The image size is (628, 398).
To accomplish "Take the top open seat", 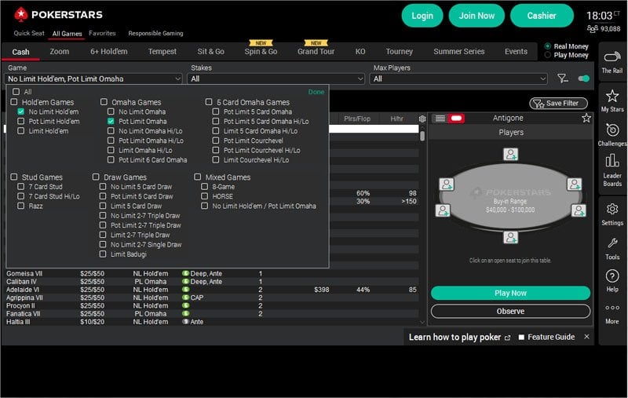I will coord(511,154).
